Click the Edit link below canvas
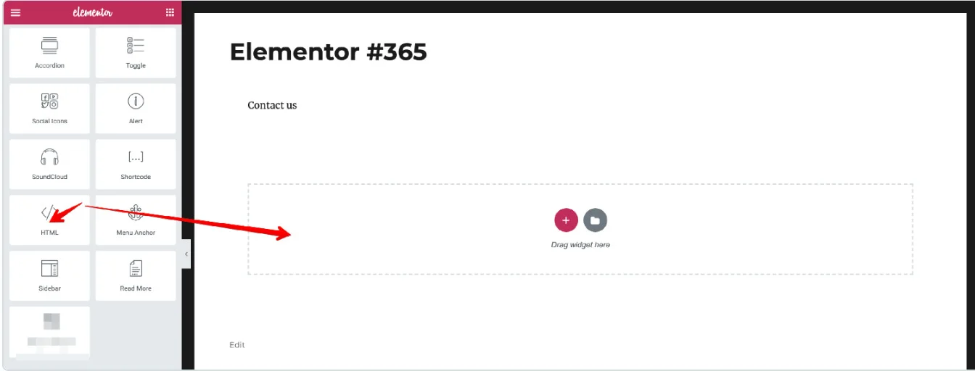The width and height of the screenshot is (975, 371). click(237, 345)
